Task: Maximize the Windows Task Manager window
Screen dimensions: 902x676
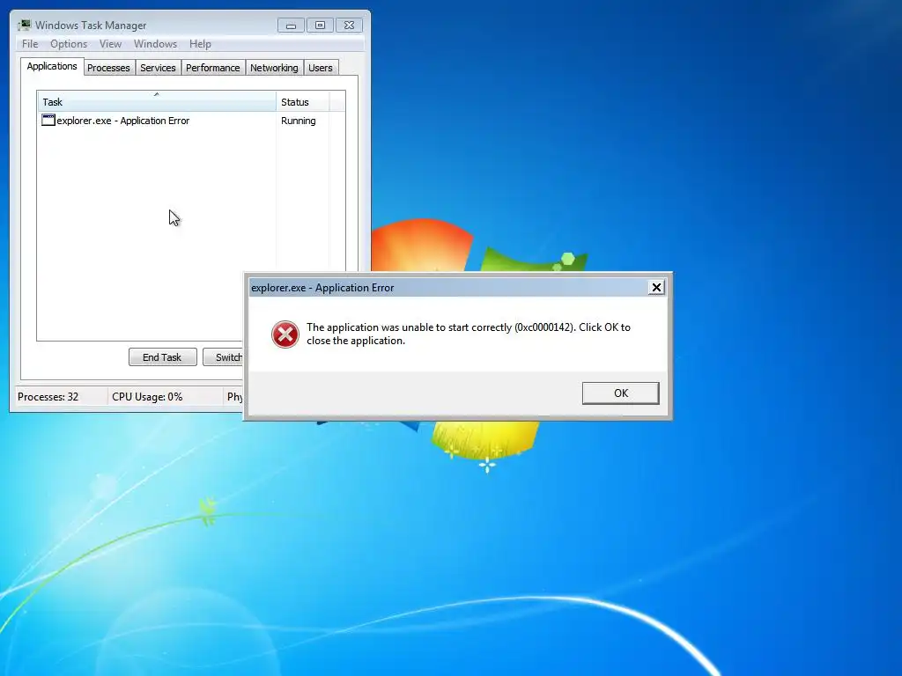Action: pyautogui.click(x=320, y=26)
